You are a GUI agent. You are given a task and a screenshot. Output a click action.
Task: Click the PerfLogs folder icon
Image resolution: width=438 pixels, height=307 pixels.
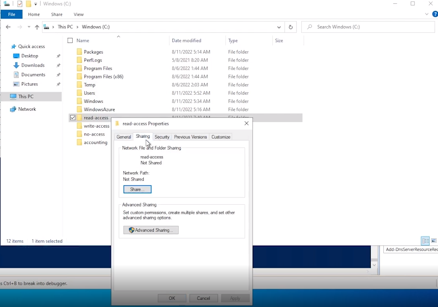pos(79,60)
